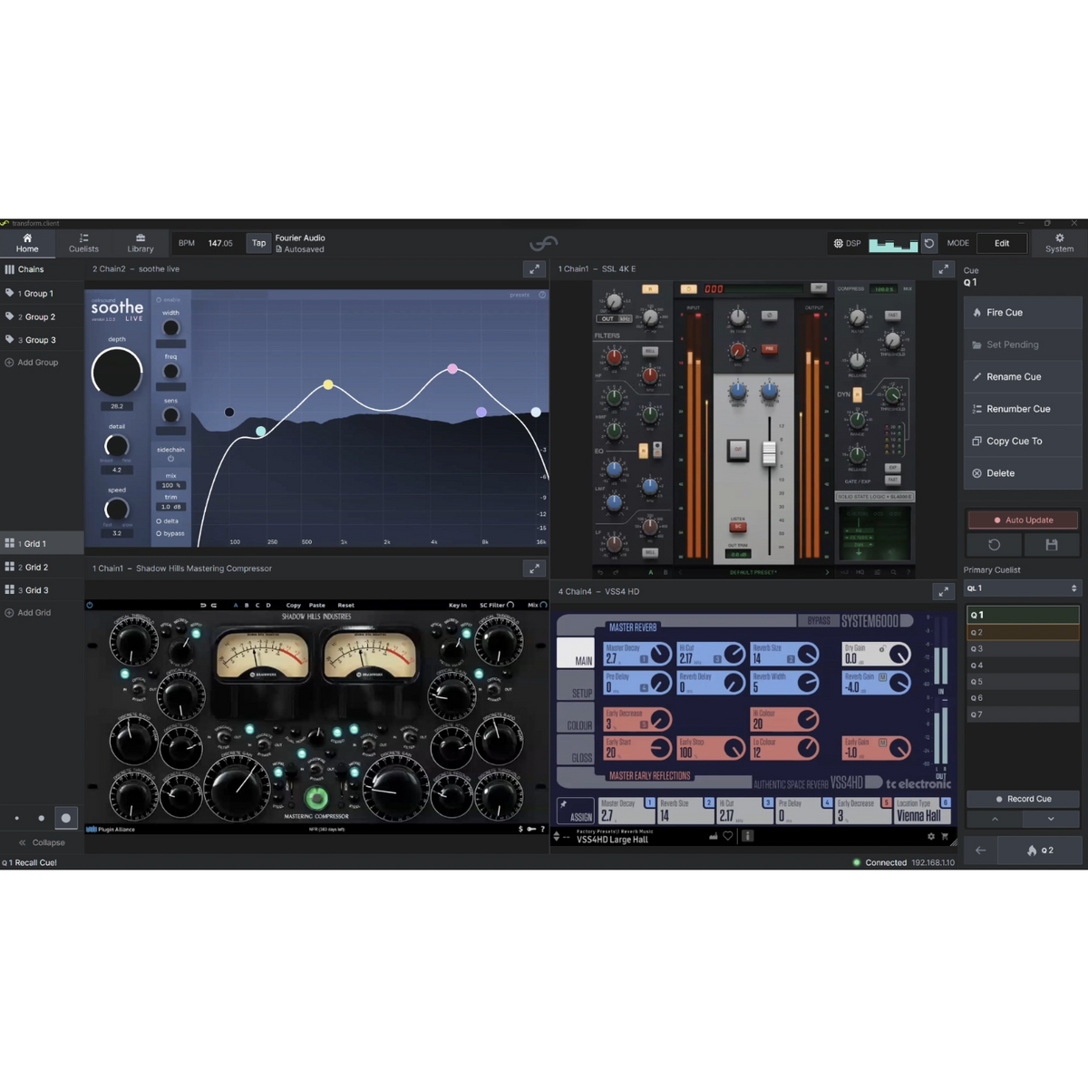The width and height of the screenshot is (1088, 1088).
Task: Expand the soothe live plugin panel
Action: (534, 269)
